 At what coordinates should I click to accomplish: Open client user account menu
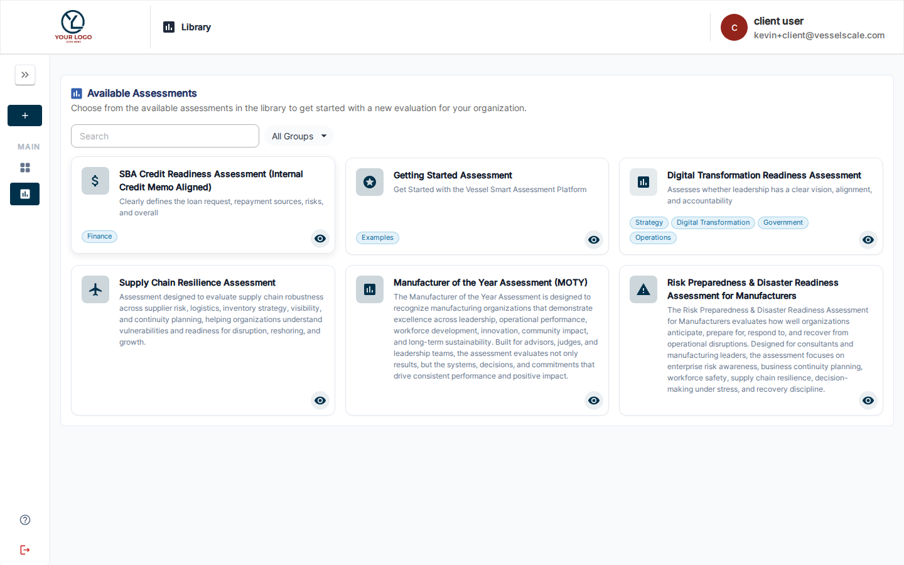coord(803,28)
